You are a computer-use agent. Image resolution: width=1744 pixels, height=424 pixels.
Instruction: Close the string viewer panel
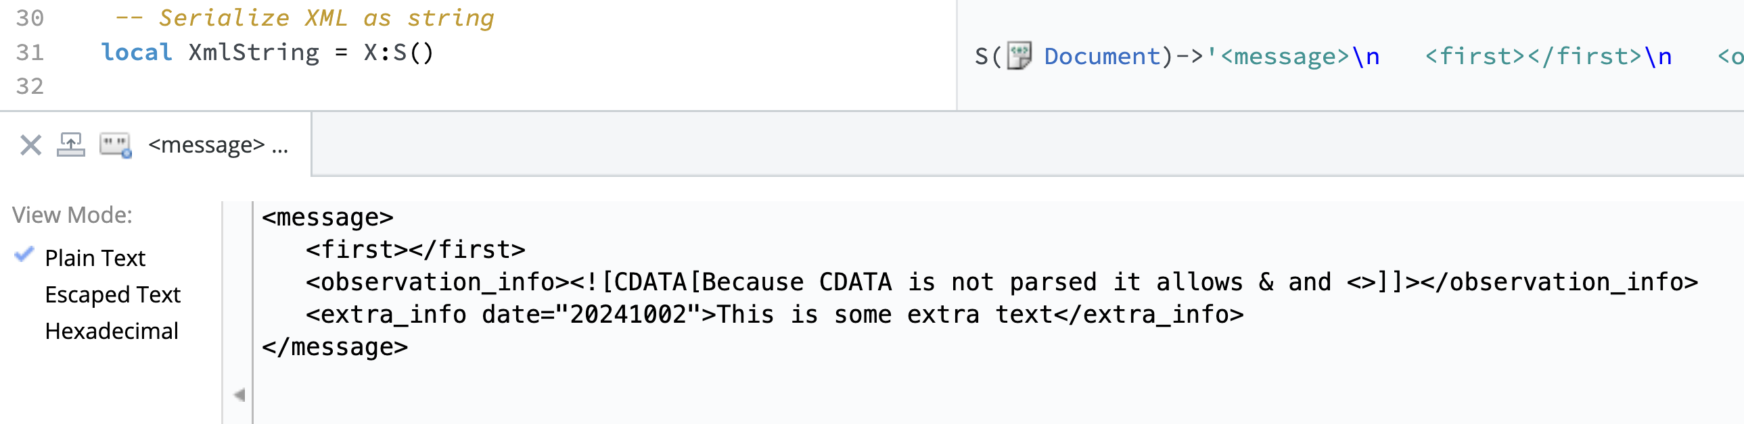30,145
